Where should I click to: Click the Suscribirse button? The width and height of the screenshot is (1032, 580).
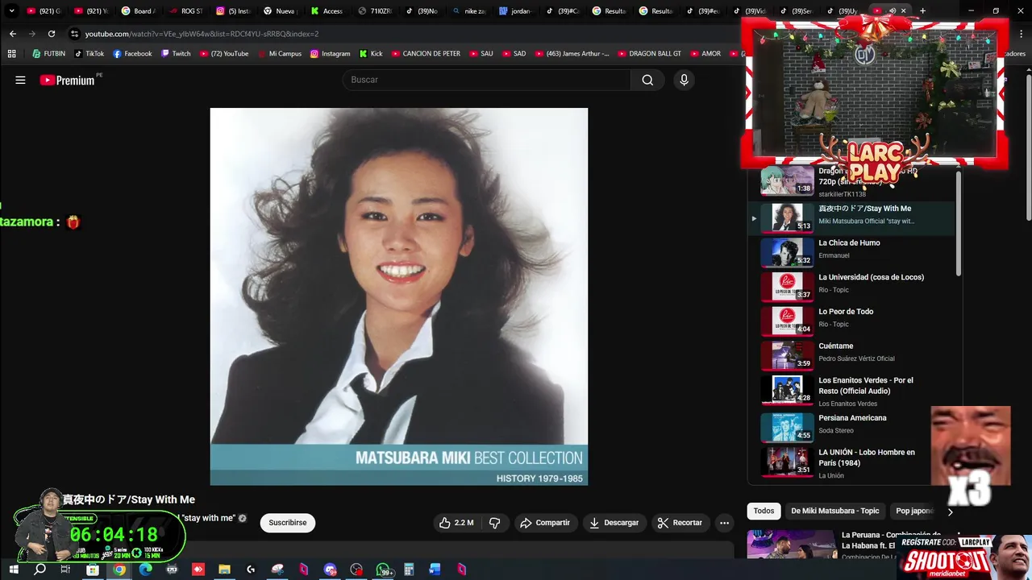(288, 523)
